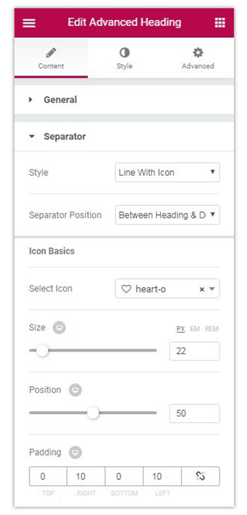The image size is (247, 515).
Task: Click the responsive device icon beside Position
Action: click(75, 390)
